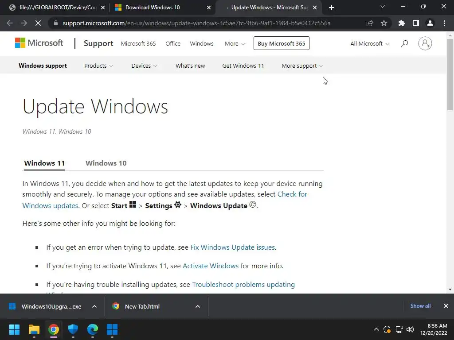Click the page vertical scrollbar thumb

450,74
